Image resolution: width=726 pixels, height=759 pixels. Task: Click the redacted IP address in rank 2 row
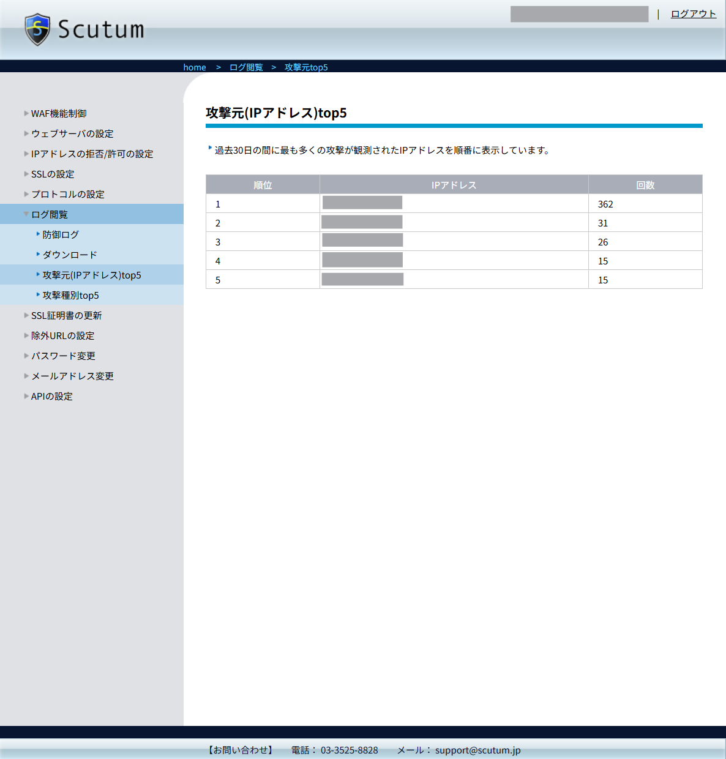point(362,222)
